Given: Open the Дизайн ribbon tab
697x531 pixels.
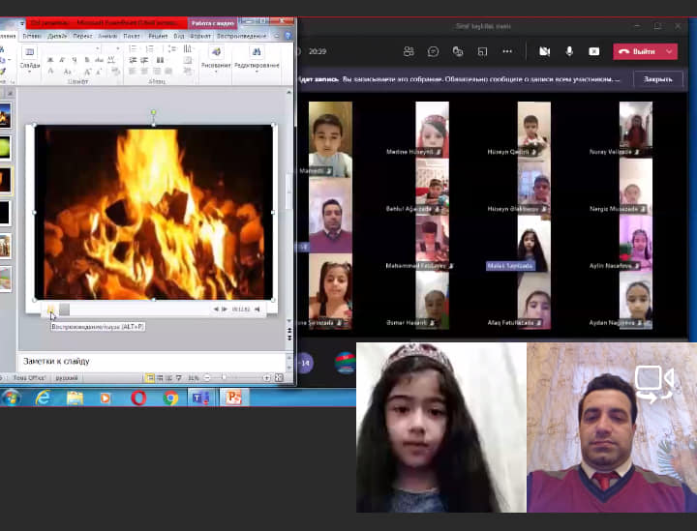Looking at the screenshot, I should pos(57,36).
